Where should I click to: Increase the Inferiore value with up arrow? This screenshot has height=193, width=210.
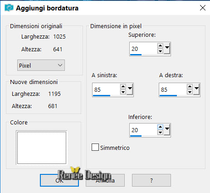[160, 127]
